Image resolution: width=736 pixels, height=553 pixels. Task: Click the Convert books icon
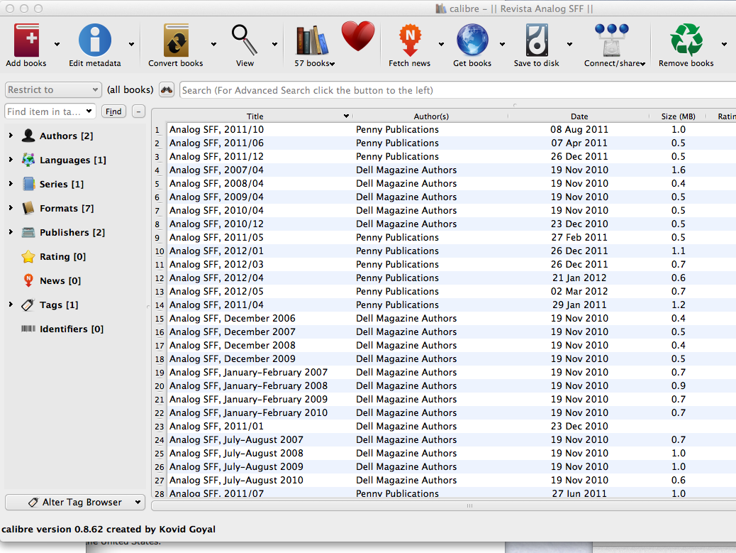click(176, 40)
